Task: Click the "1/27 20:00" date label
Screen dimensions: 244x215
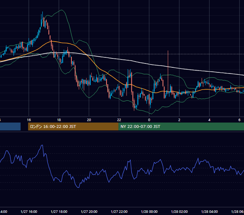Action: [89, 212]
